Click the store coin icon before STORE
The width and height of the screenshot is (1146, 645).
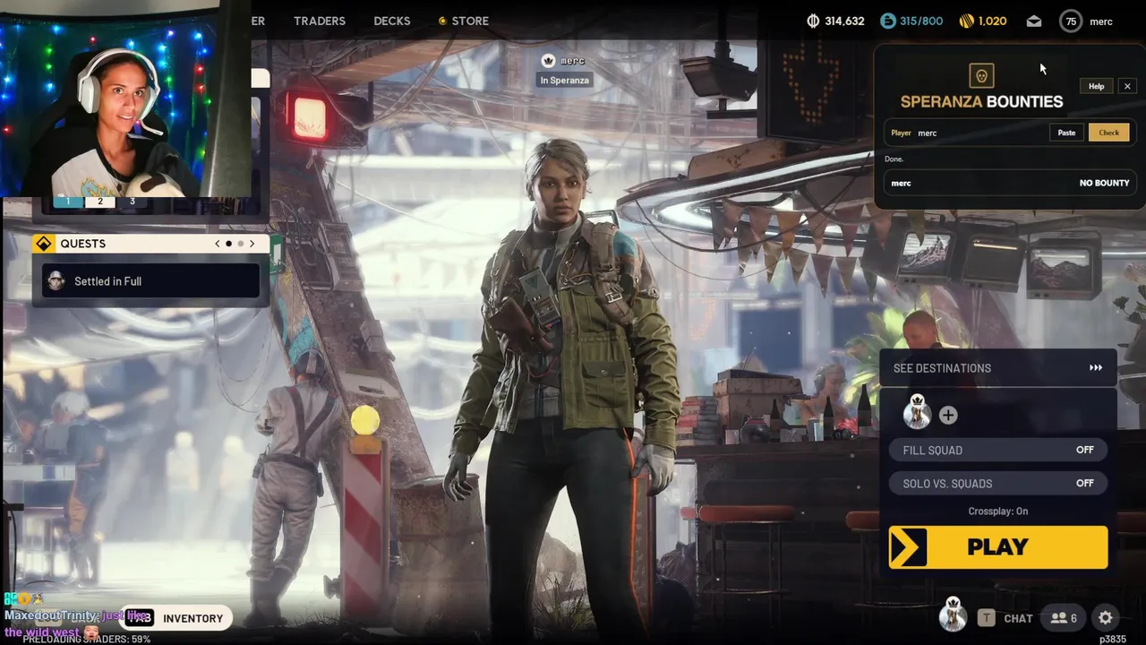pos(442,21)
